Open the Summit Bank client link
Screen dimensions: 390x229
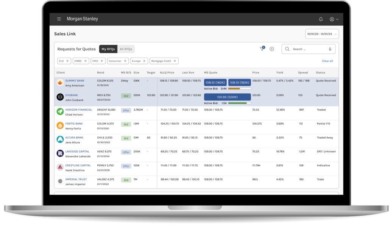click(75, 81)
